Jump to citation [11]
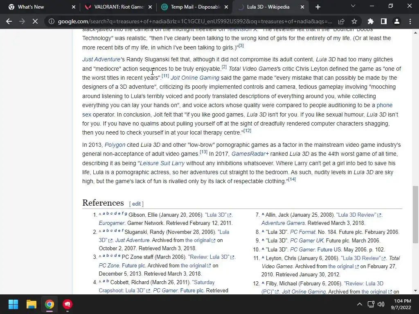419x314 pixels. coord(165,76)
